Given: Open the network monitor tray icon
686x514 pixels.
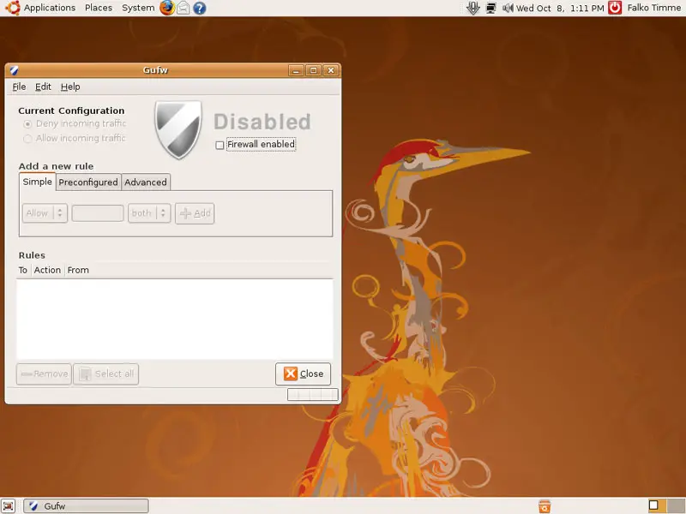Looking at the screenshot, I should tap(490, 8).
